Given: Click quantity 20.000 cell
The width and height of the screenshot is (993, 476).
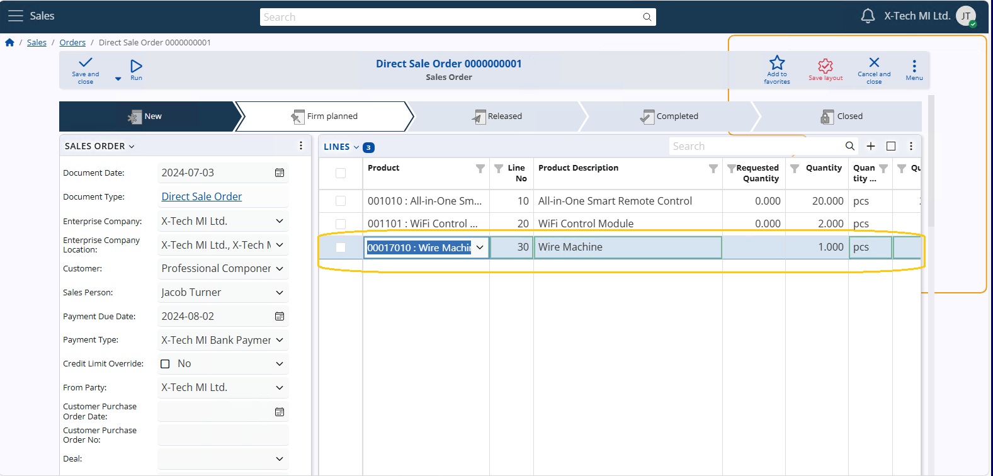Looking at the screenshot, I should pyautogui.click(x=817, y=201).
